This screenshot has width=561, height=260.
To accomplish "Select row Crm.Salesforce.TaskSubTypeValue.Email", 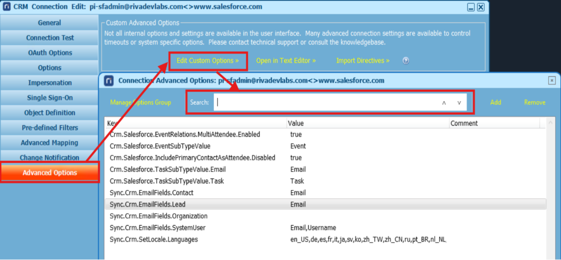I will click(x=325, y=170).
